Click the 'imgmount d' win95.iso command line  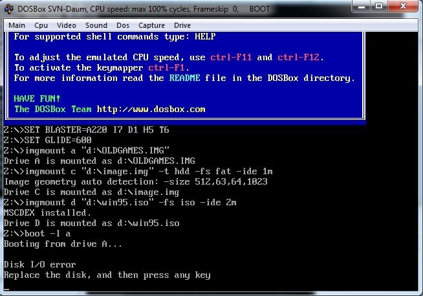coord(120,202)
